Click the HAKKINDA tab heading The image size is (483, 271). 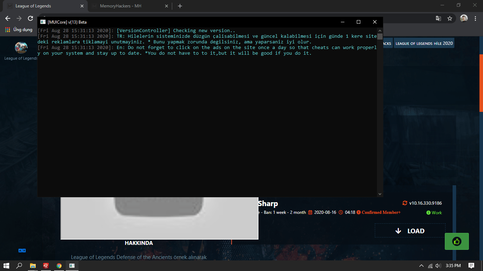click(139, 243)
